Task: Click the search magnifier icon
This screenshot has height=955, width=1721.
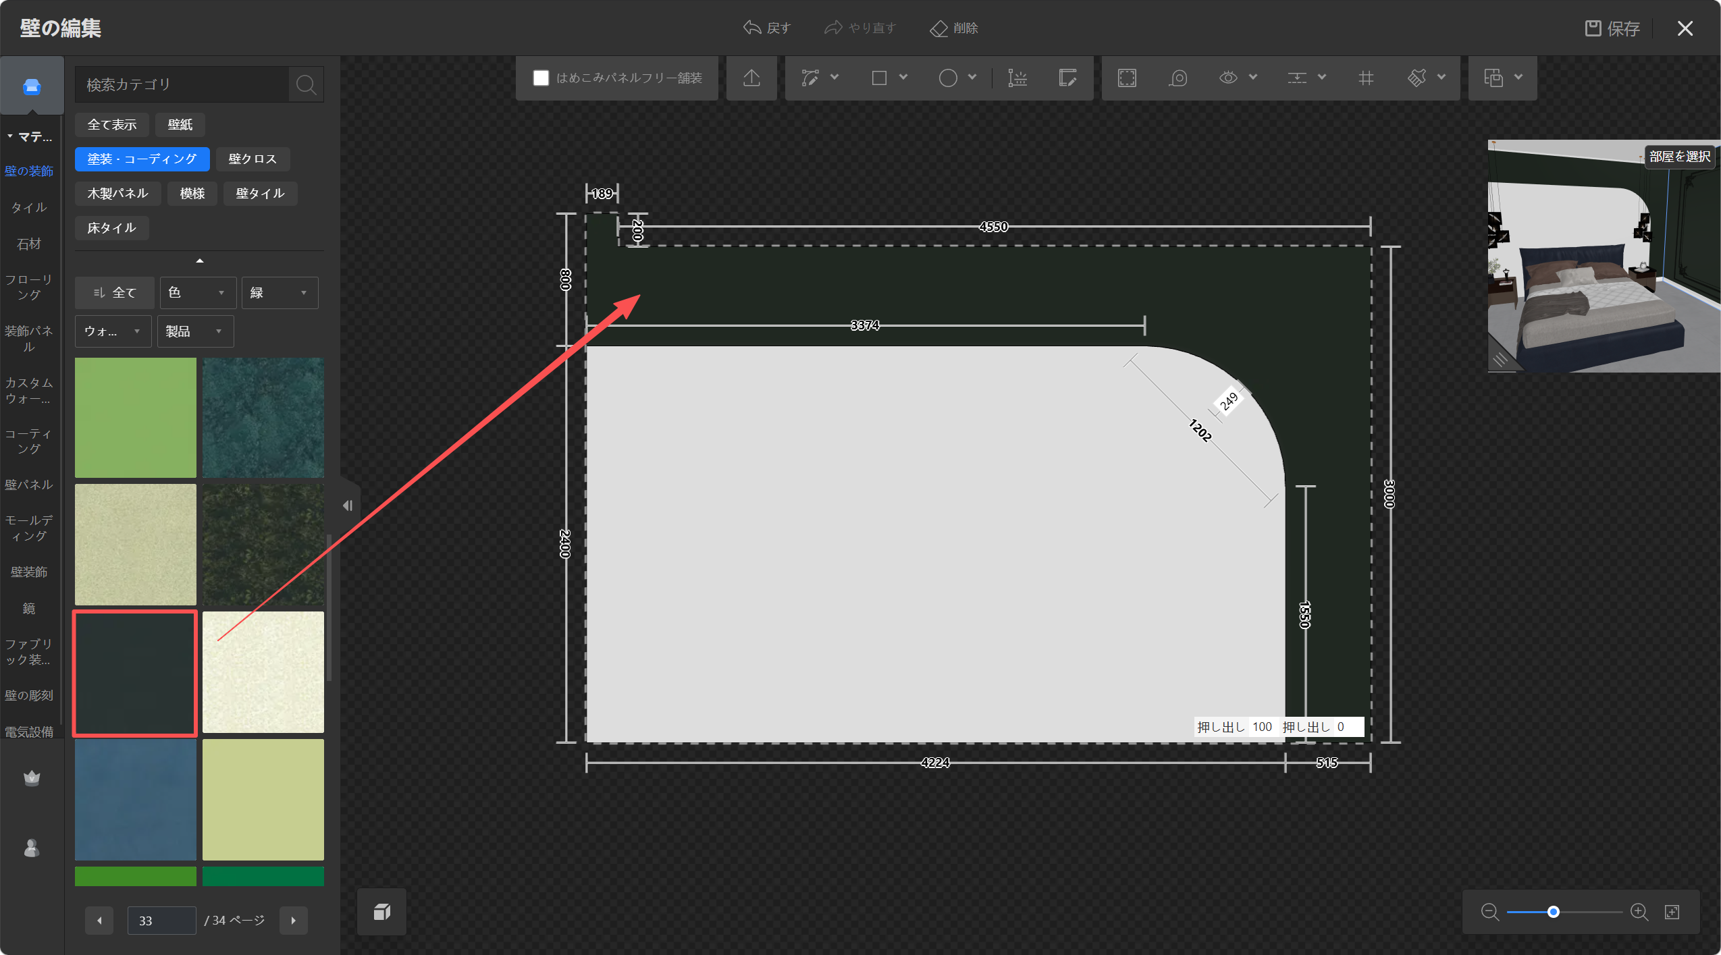Action: coord(306,84)
